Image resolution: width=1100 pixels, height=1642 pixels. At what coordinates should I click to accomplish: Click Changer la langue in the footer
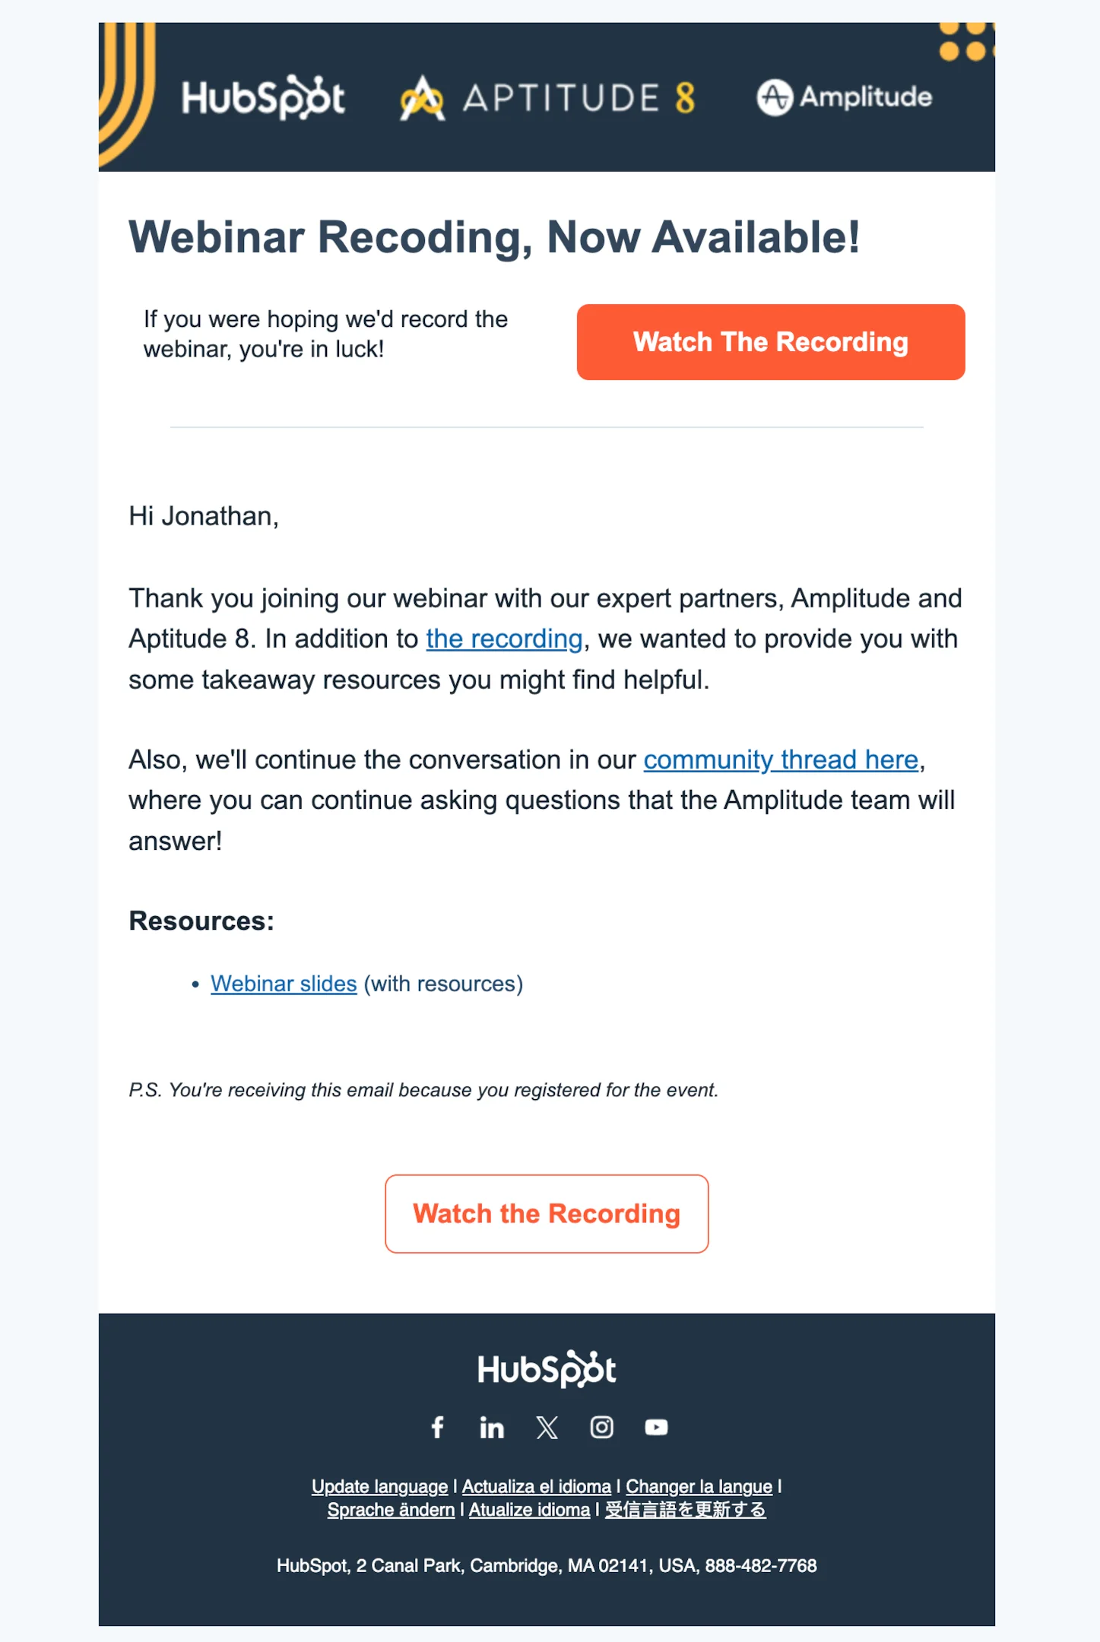click(699, 1486)
